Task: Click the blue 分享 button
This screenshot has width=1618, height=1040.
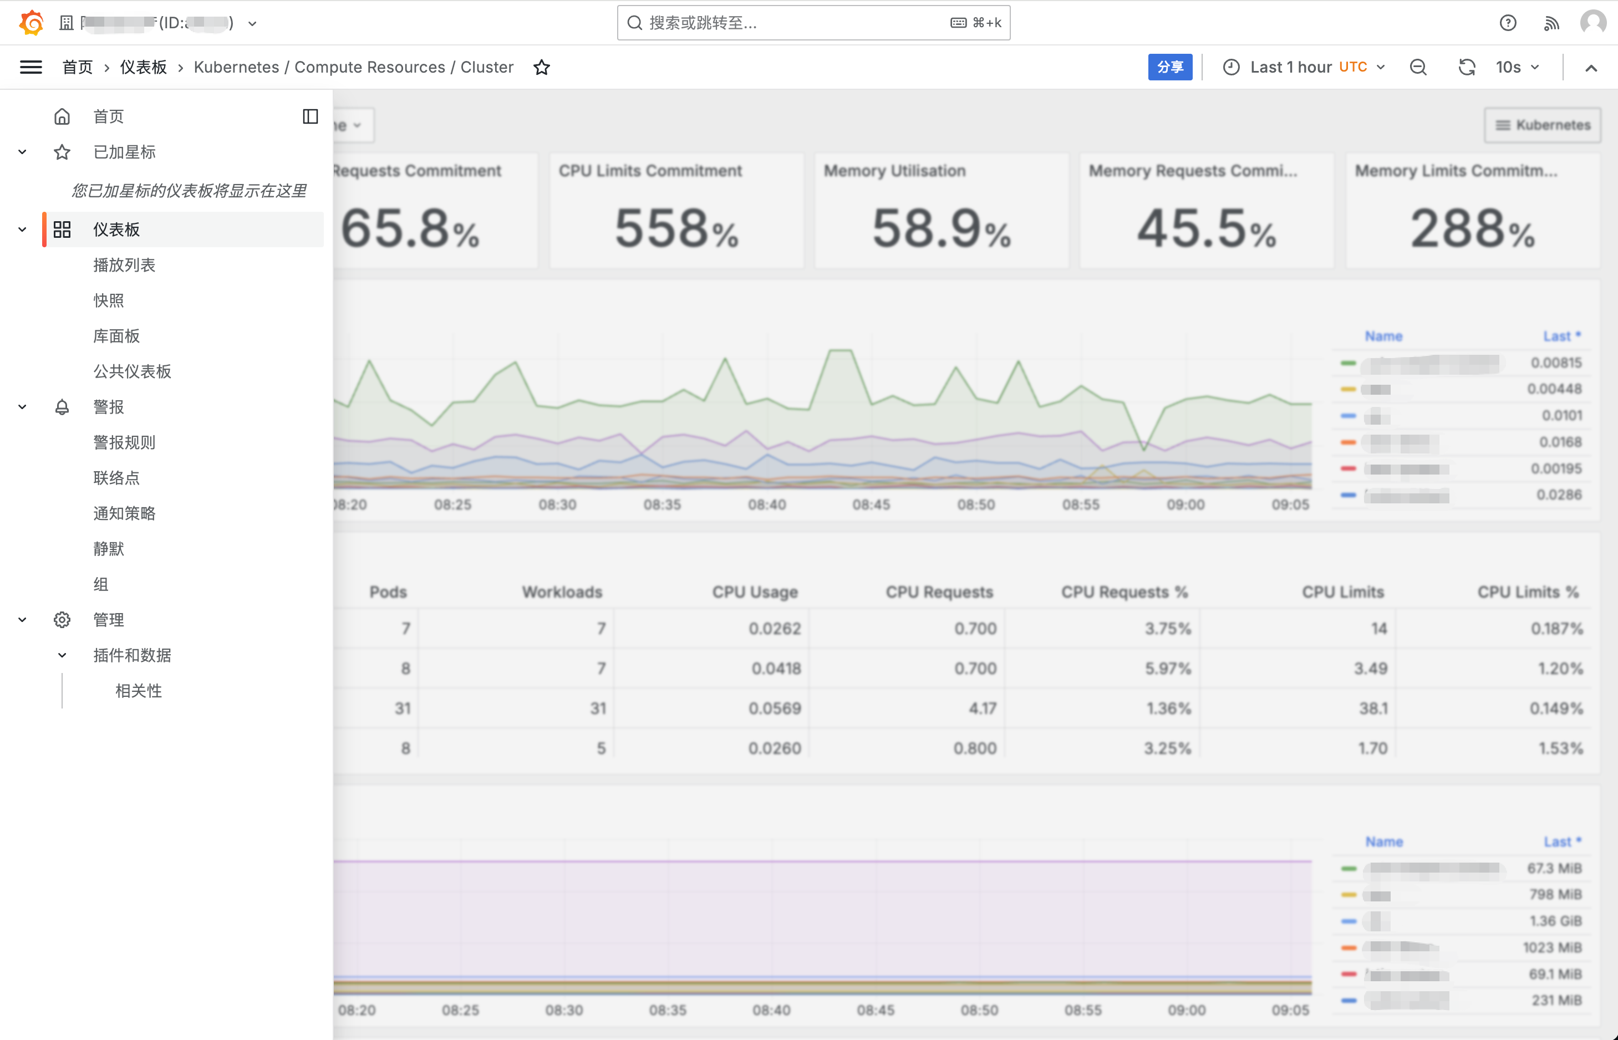Action: coord(1169,67)
